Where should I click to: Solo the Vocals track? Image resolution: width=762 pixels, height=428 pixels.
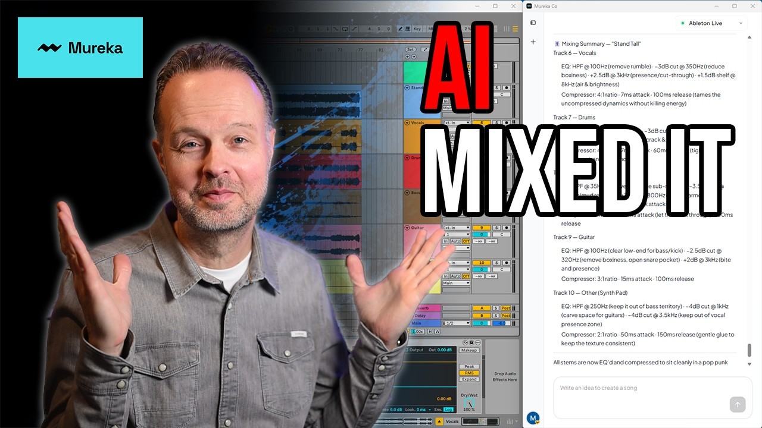click(496, 122)
